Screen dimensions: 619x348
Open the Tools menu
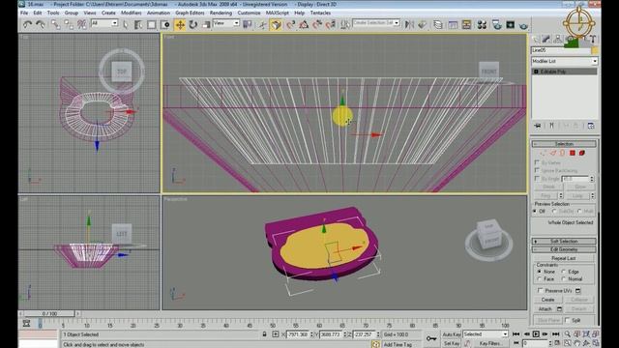53,13
